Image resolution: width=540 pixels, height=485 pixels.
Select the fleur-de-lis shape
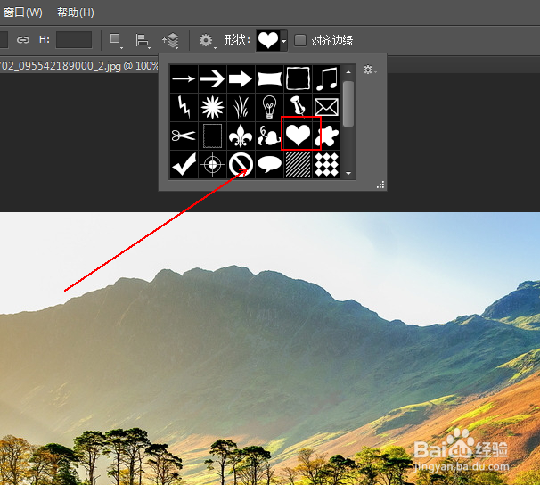[x=241, y=136]
